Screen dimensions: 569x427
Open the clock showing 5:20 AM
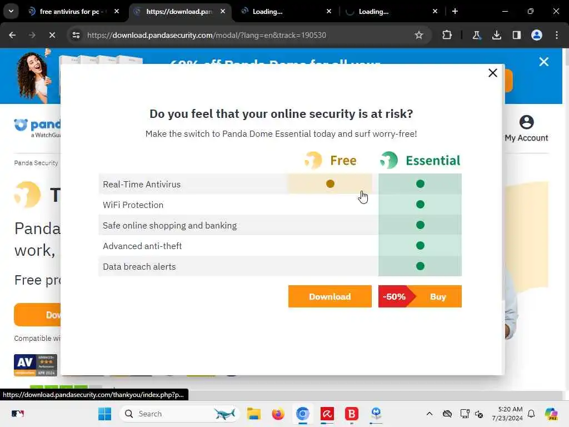(507, 414)
